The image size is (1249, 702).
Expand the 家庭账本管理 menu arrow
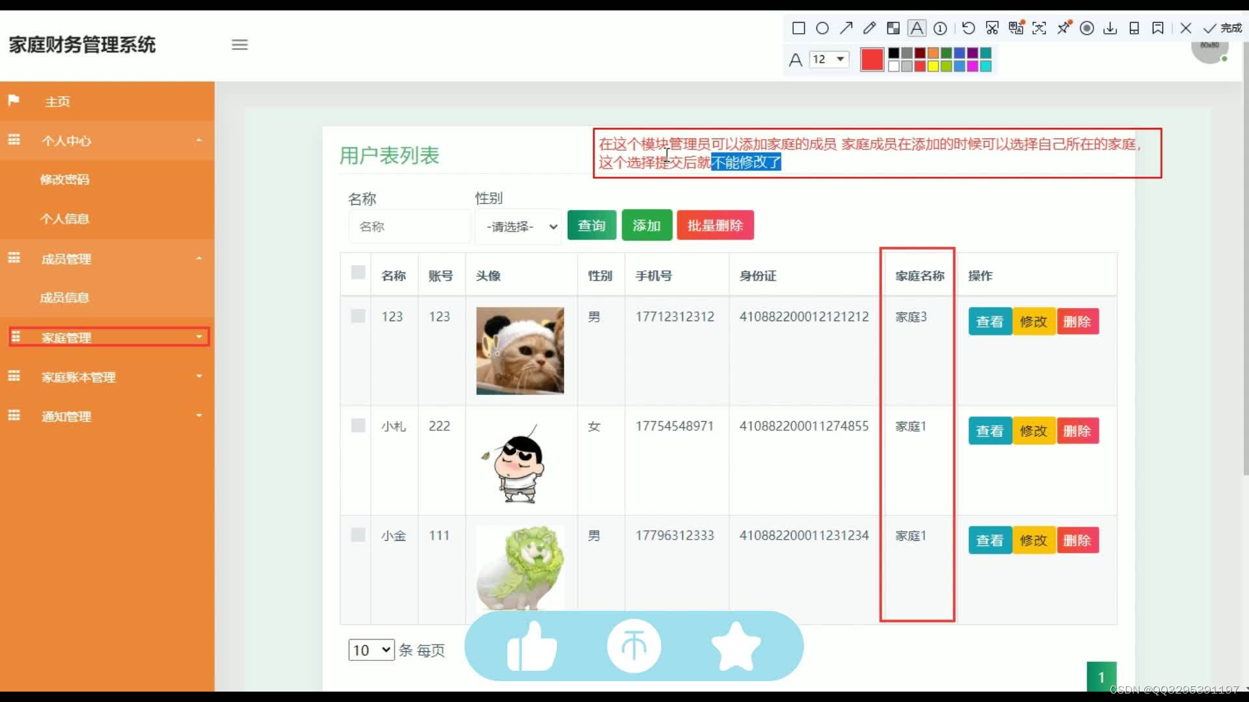[199, 376]
